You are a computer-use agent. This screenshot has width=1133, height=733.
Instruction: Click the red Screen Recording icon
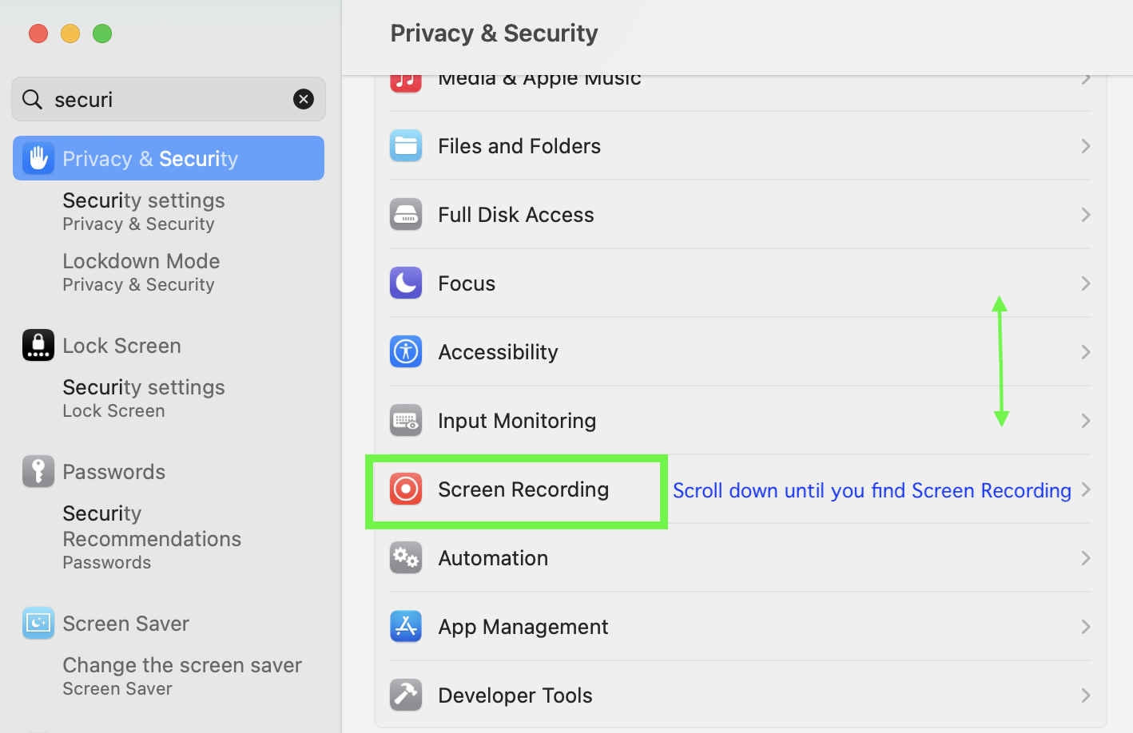(406, 489)
